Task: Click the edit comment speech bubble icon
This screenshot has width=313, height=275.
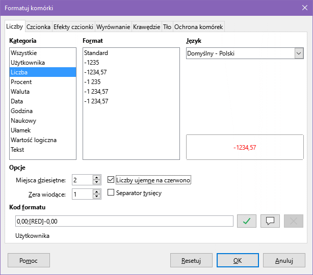Action: coord(270,221)
